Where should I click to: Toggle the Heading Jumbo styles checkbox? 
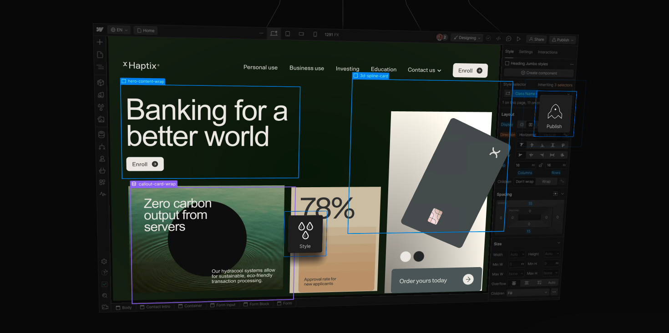pyautogui.click(x=507, y=64)
